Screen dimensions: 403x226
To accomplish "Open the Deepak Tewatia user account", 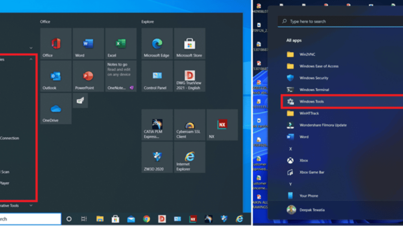I will (x=306, y=210).
